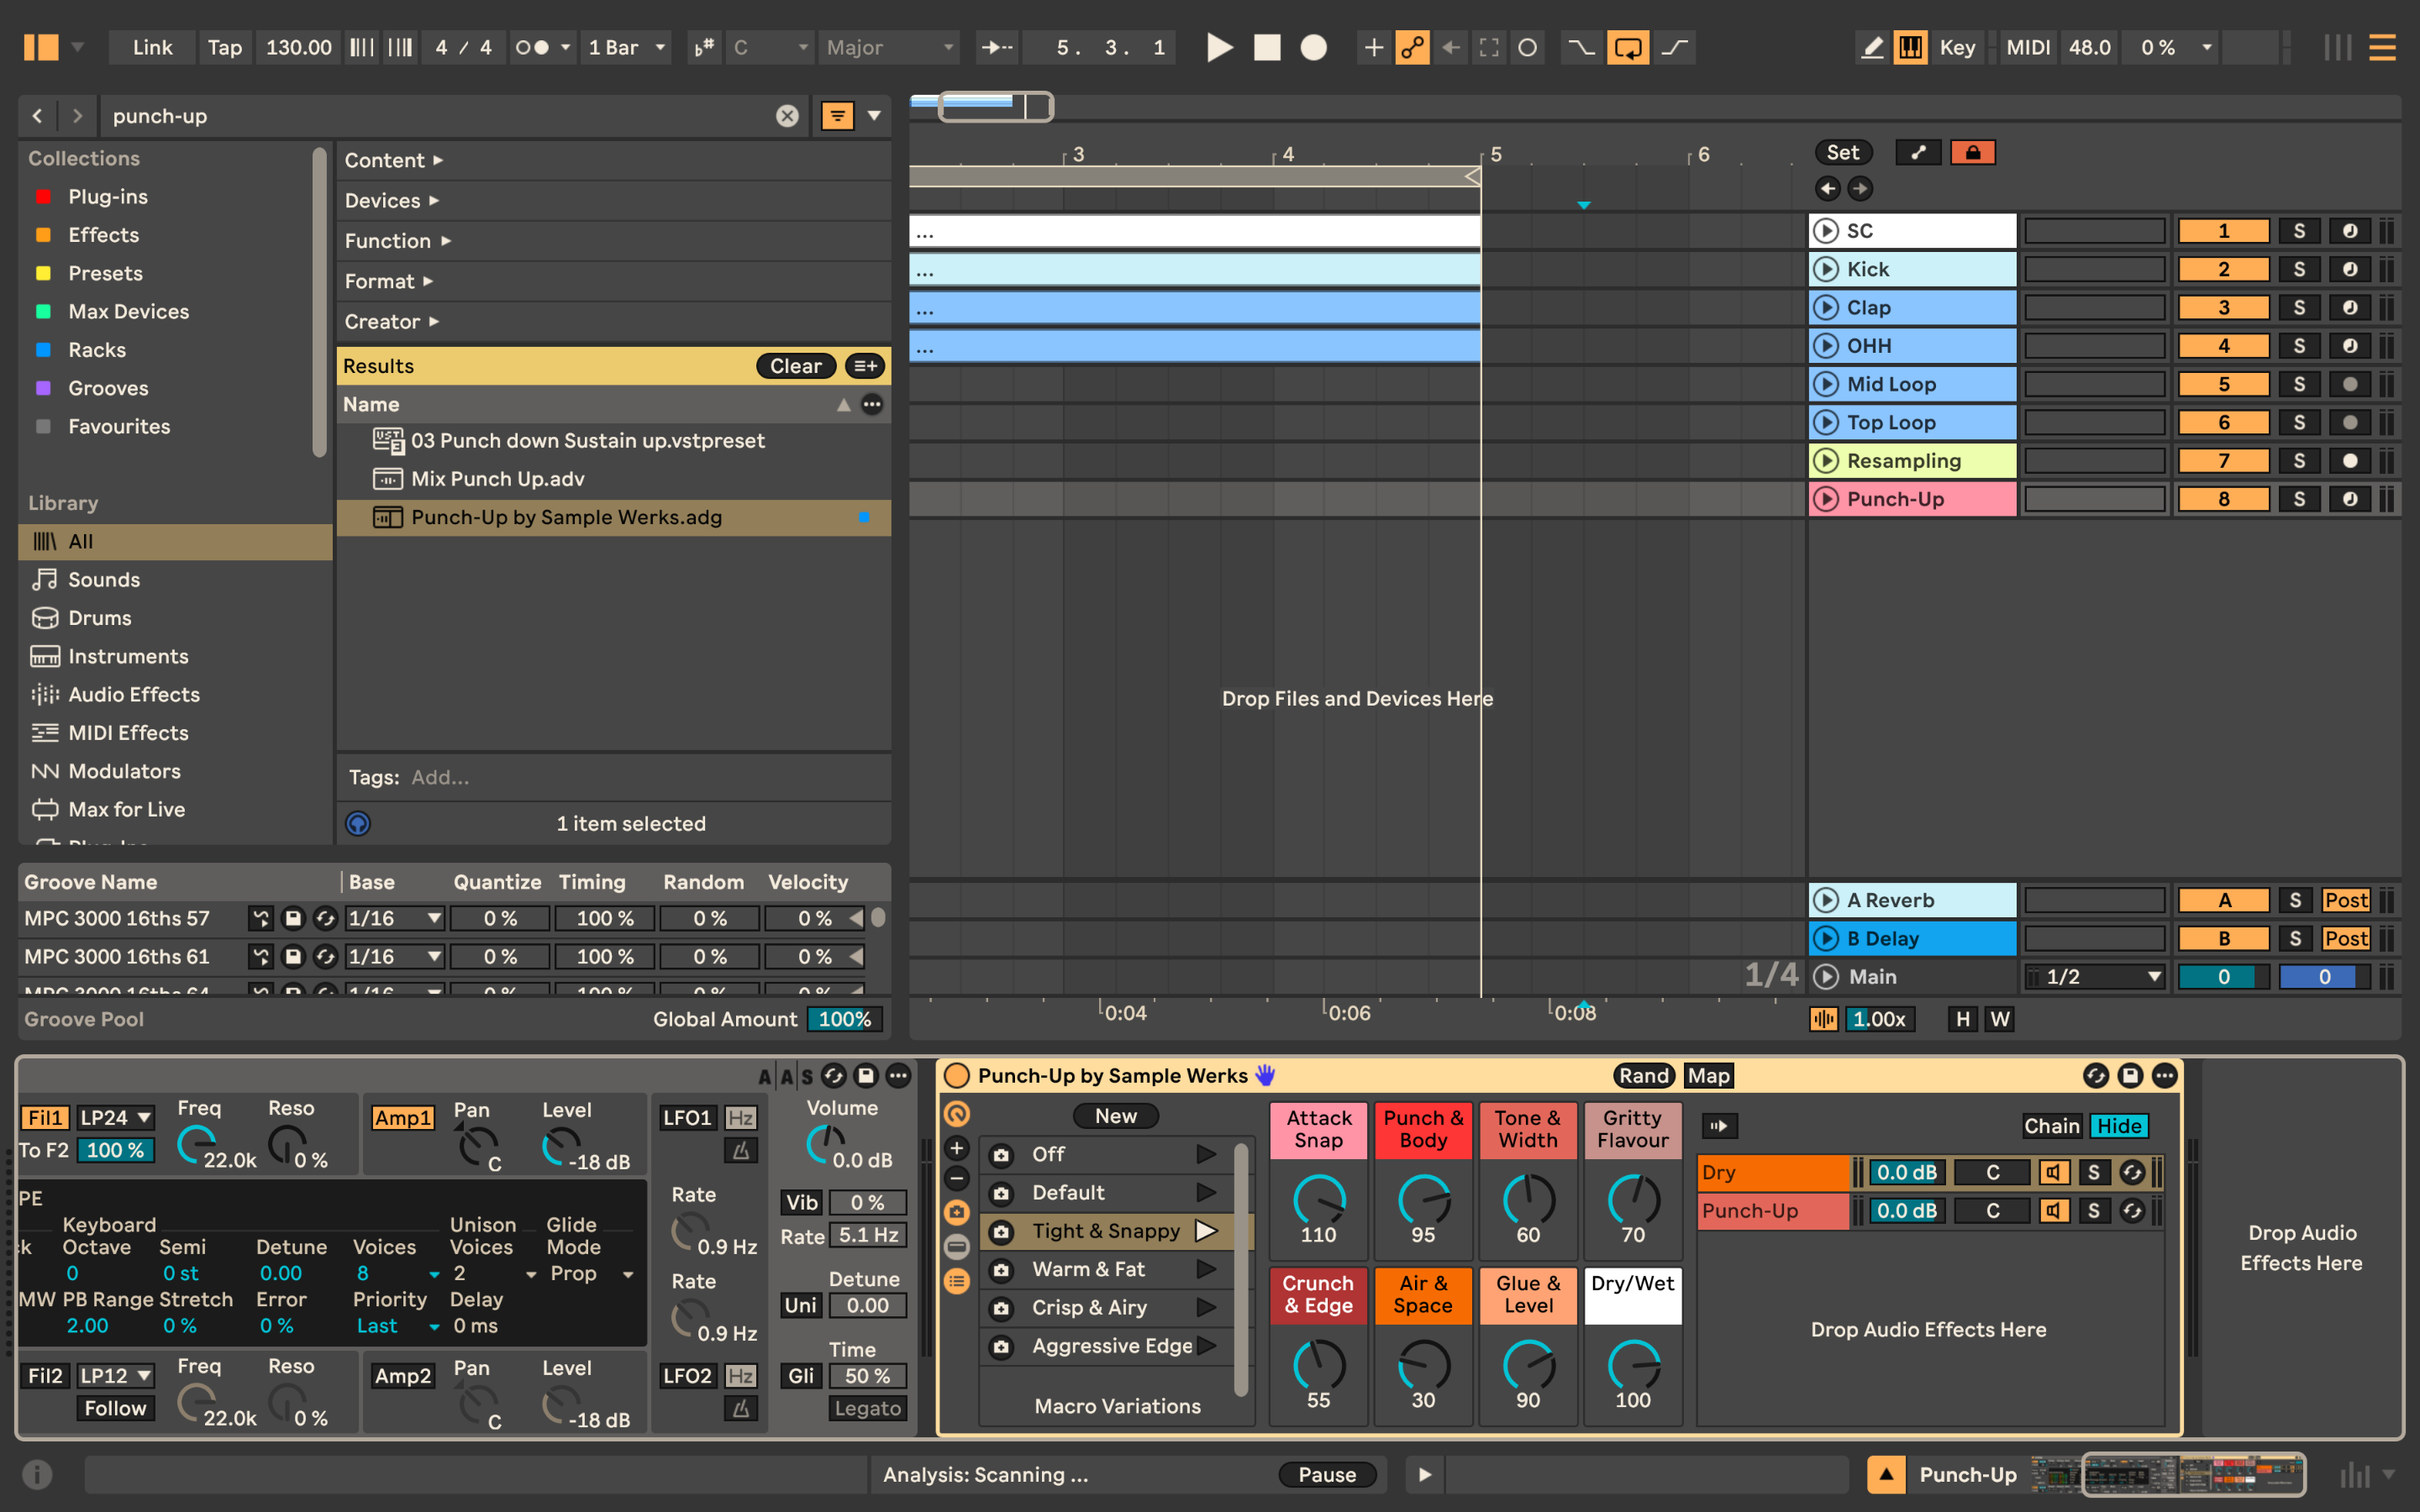Clear the browser search with the X icon
The image size is (2420, 1512).
[x=787, y=116]
